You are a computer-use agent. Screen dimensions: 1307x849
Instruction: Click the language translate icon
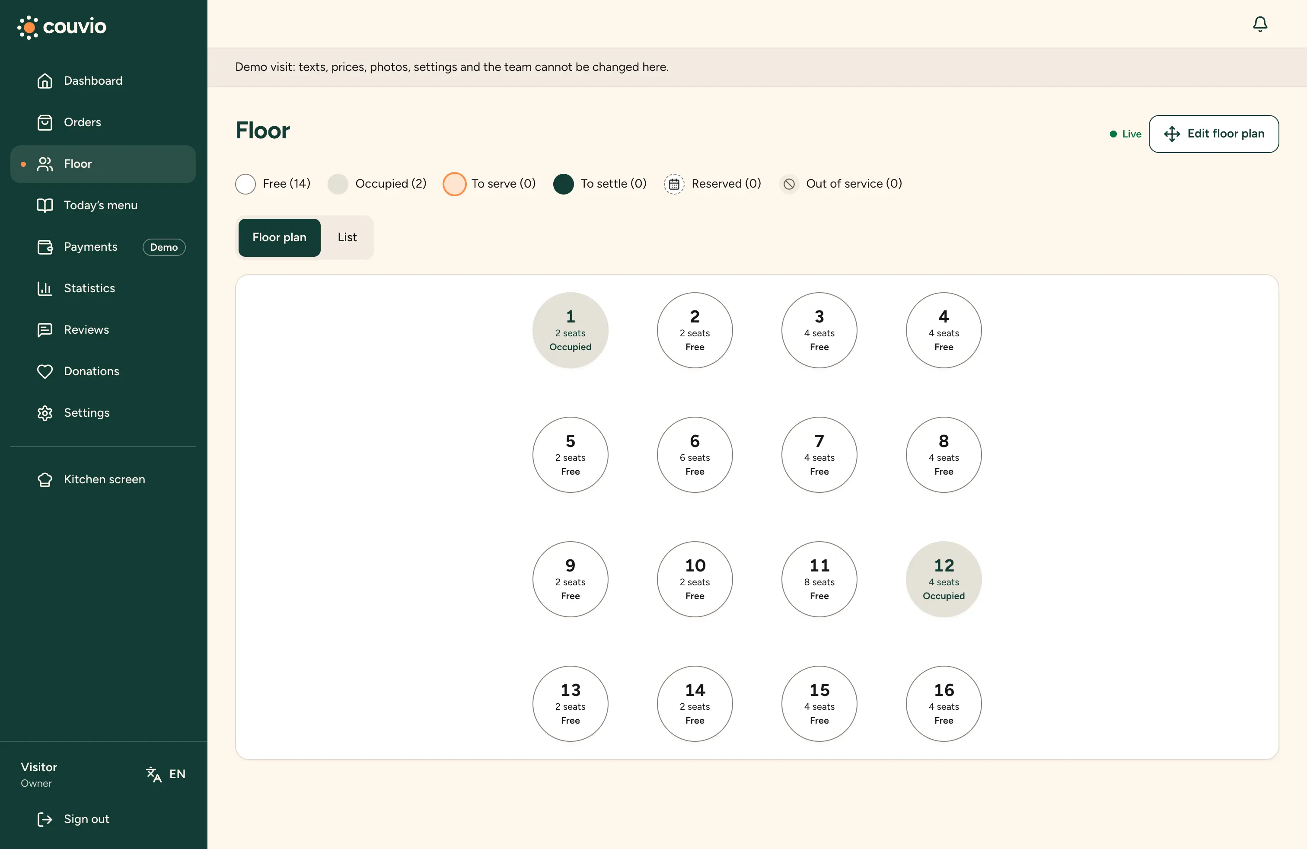click(154, 774)
